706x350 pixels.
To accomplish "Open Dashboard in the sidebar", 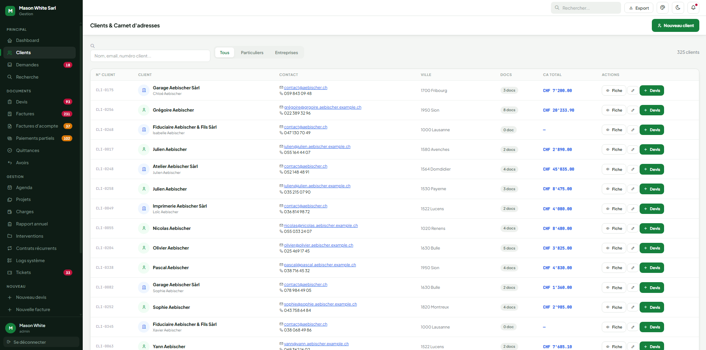I will pyautogui.click(x=40, y=40).
